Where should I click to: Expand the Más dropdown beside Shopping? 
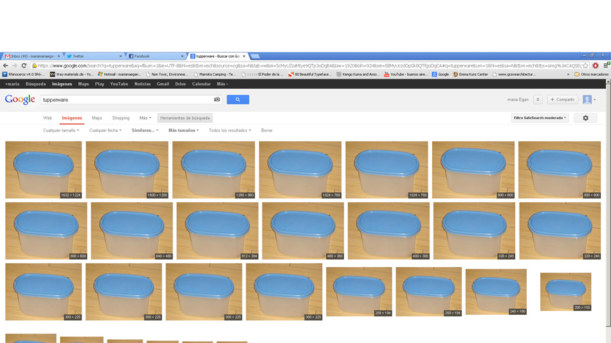(x=145, y=118)
